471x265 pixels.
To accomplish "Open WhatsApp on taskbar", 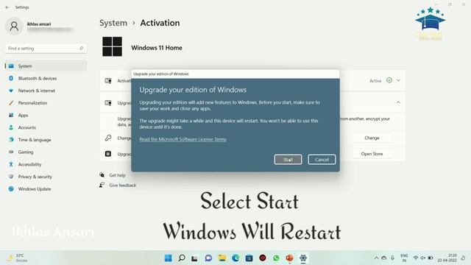I will (276, 258).
